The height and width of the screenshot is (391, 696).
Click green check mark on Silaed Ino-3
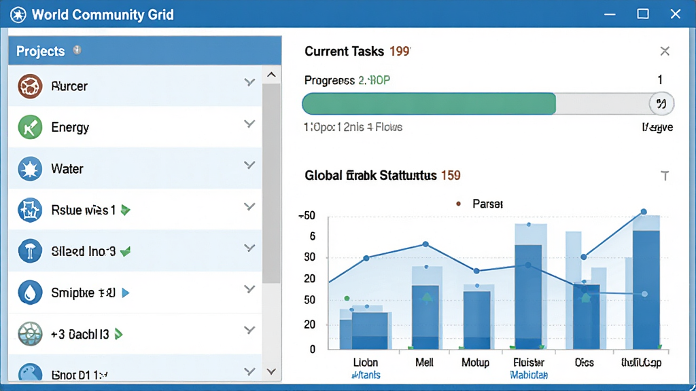pyautogui.click(x=126, y=252)
